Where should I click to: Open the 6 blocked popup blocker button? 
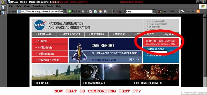187,11
